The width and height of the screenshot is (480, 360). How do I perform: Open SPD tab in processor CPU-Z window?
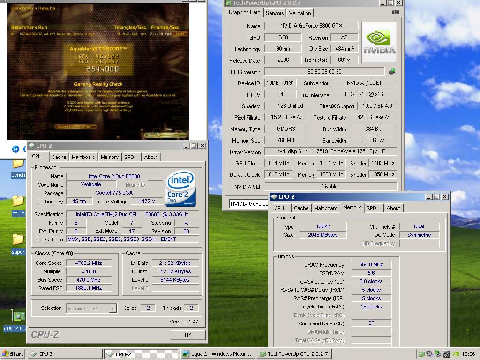point(129,157)
